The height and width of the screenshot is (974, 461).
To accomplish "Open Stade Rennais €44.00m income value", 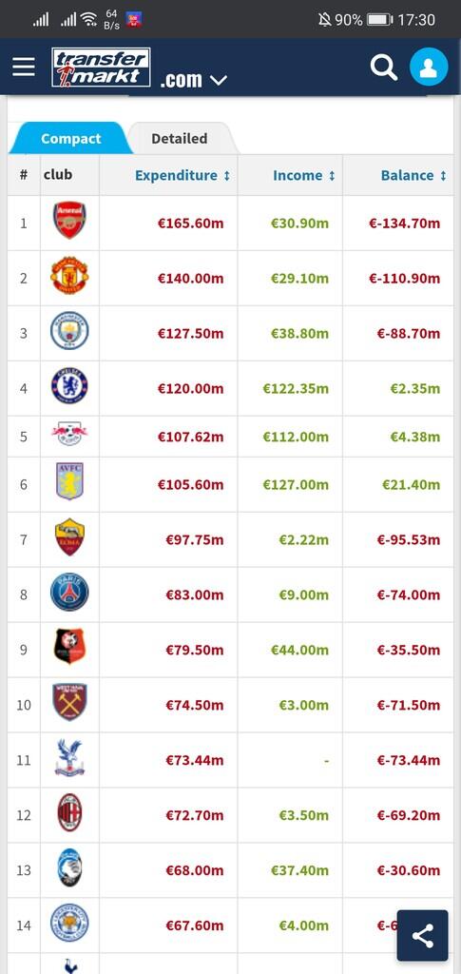I will pos(299,650).
